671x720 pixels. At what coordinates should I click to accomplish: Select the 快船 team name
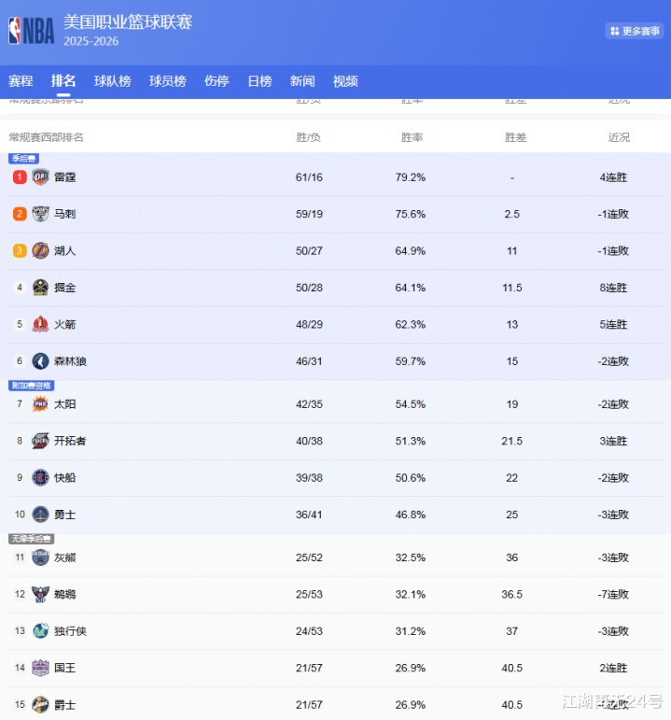64,477
